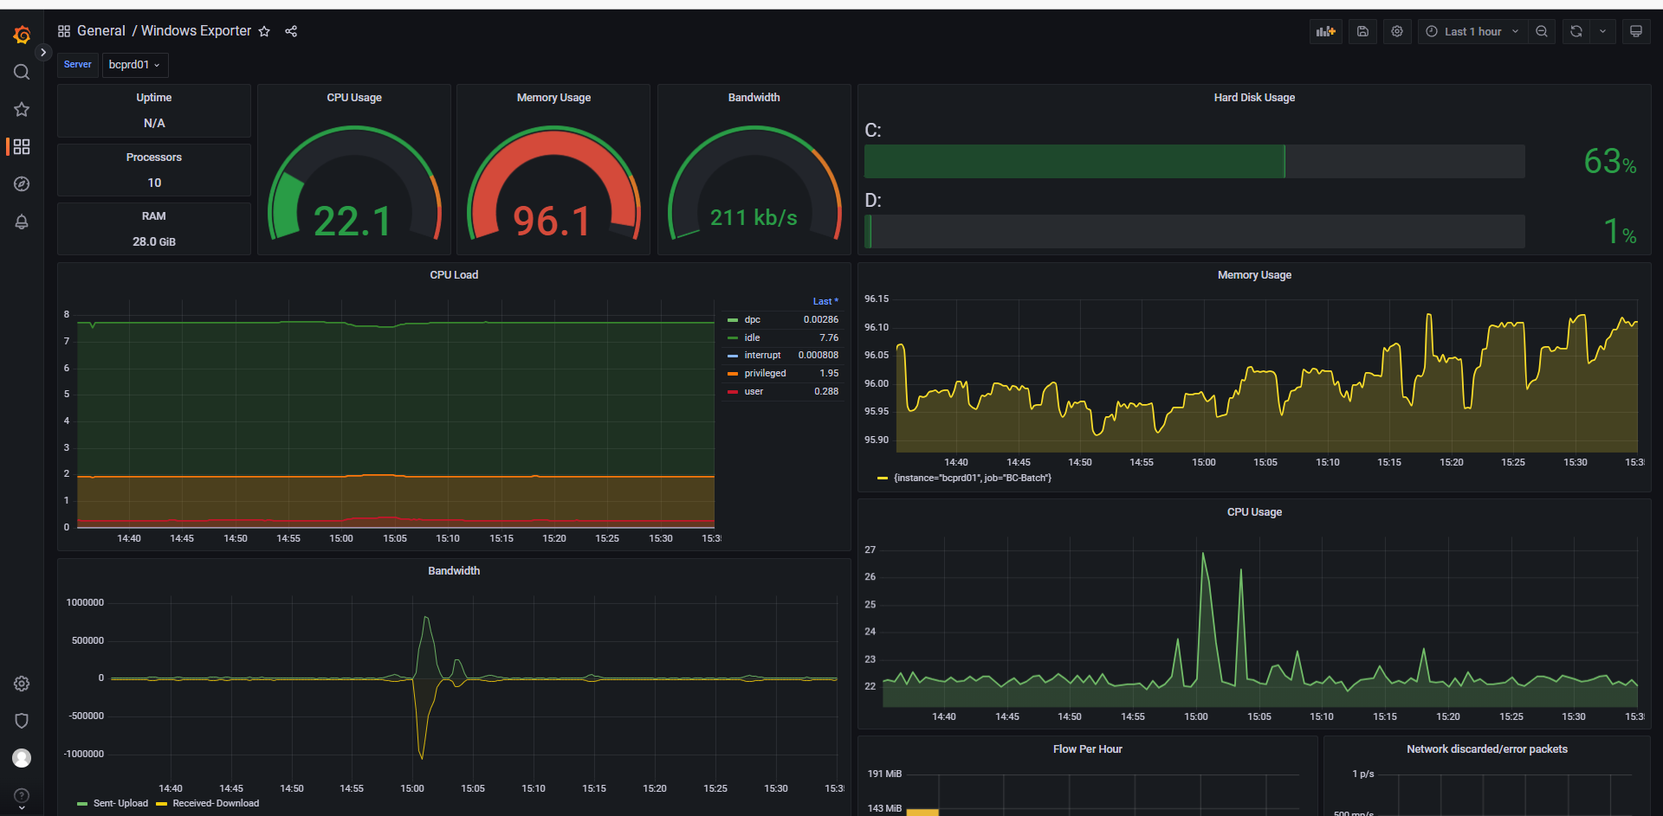This screenshot has height=816, width=1663.
Task: Expand the refresh interval dropdown
Action: pyautogui.click(x=1602, y=31)
